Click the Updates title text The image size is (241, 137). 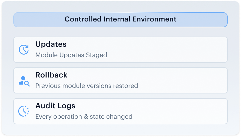pos(51,44)
